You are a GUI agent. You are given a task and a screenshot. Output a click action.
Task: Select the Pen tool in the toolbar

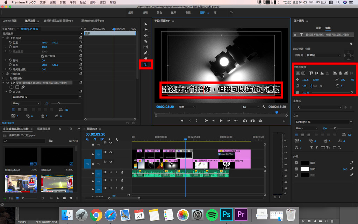coord(146,52)
